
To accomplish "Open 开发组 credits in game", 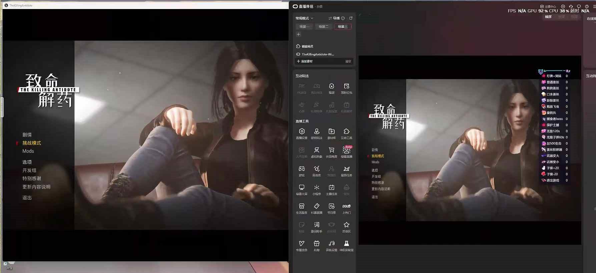I will pos(29,171).
